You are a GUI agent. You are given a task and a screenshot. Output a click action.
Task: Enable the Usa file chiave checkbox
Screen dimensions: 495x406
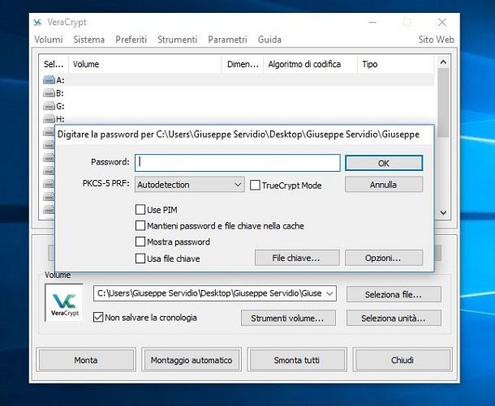click(x=141, y=259)
